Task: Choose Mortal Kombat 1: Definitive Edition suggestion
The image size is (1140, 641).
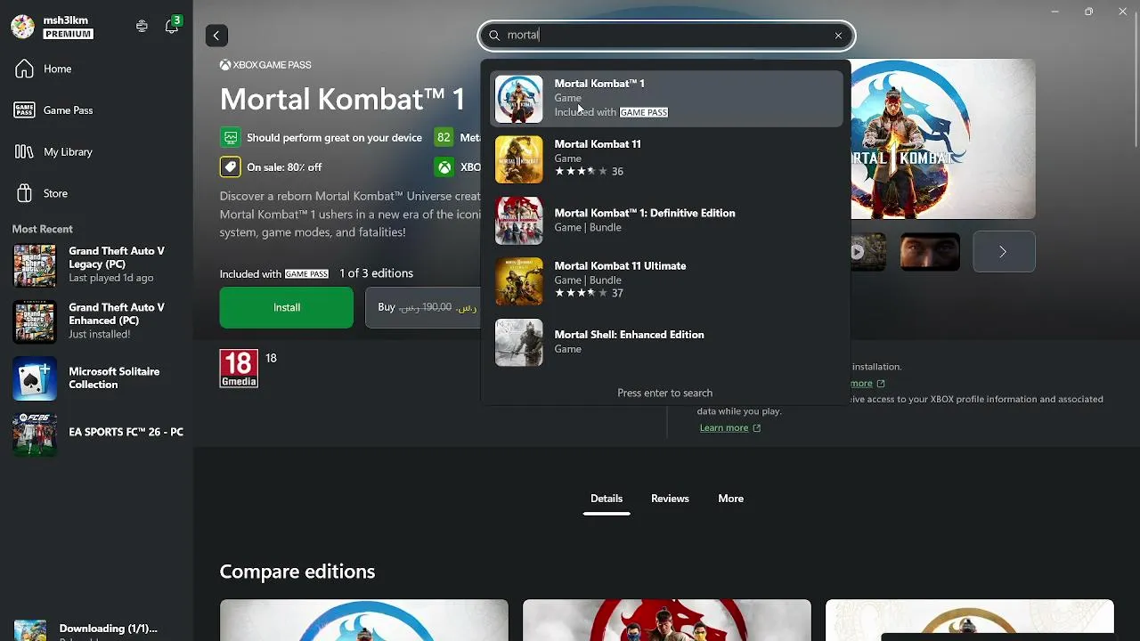Action: click(x=666, y=220)
